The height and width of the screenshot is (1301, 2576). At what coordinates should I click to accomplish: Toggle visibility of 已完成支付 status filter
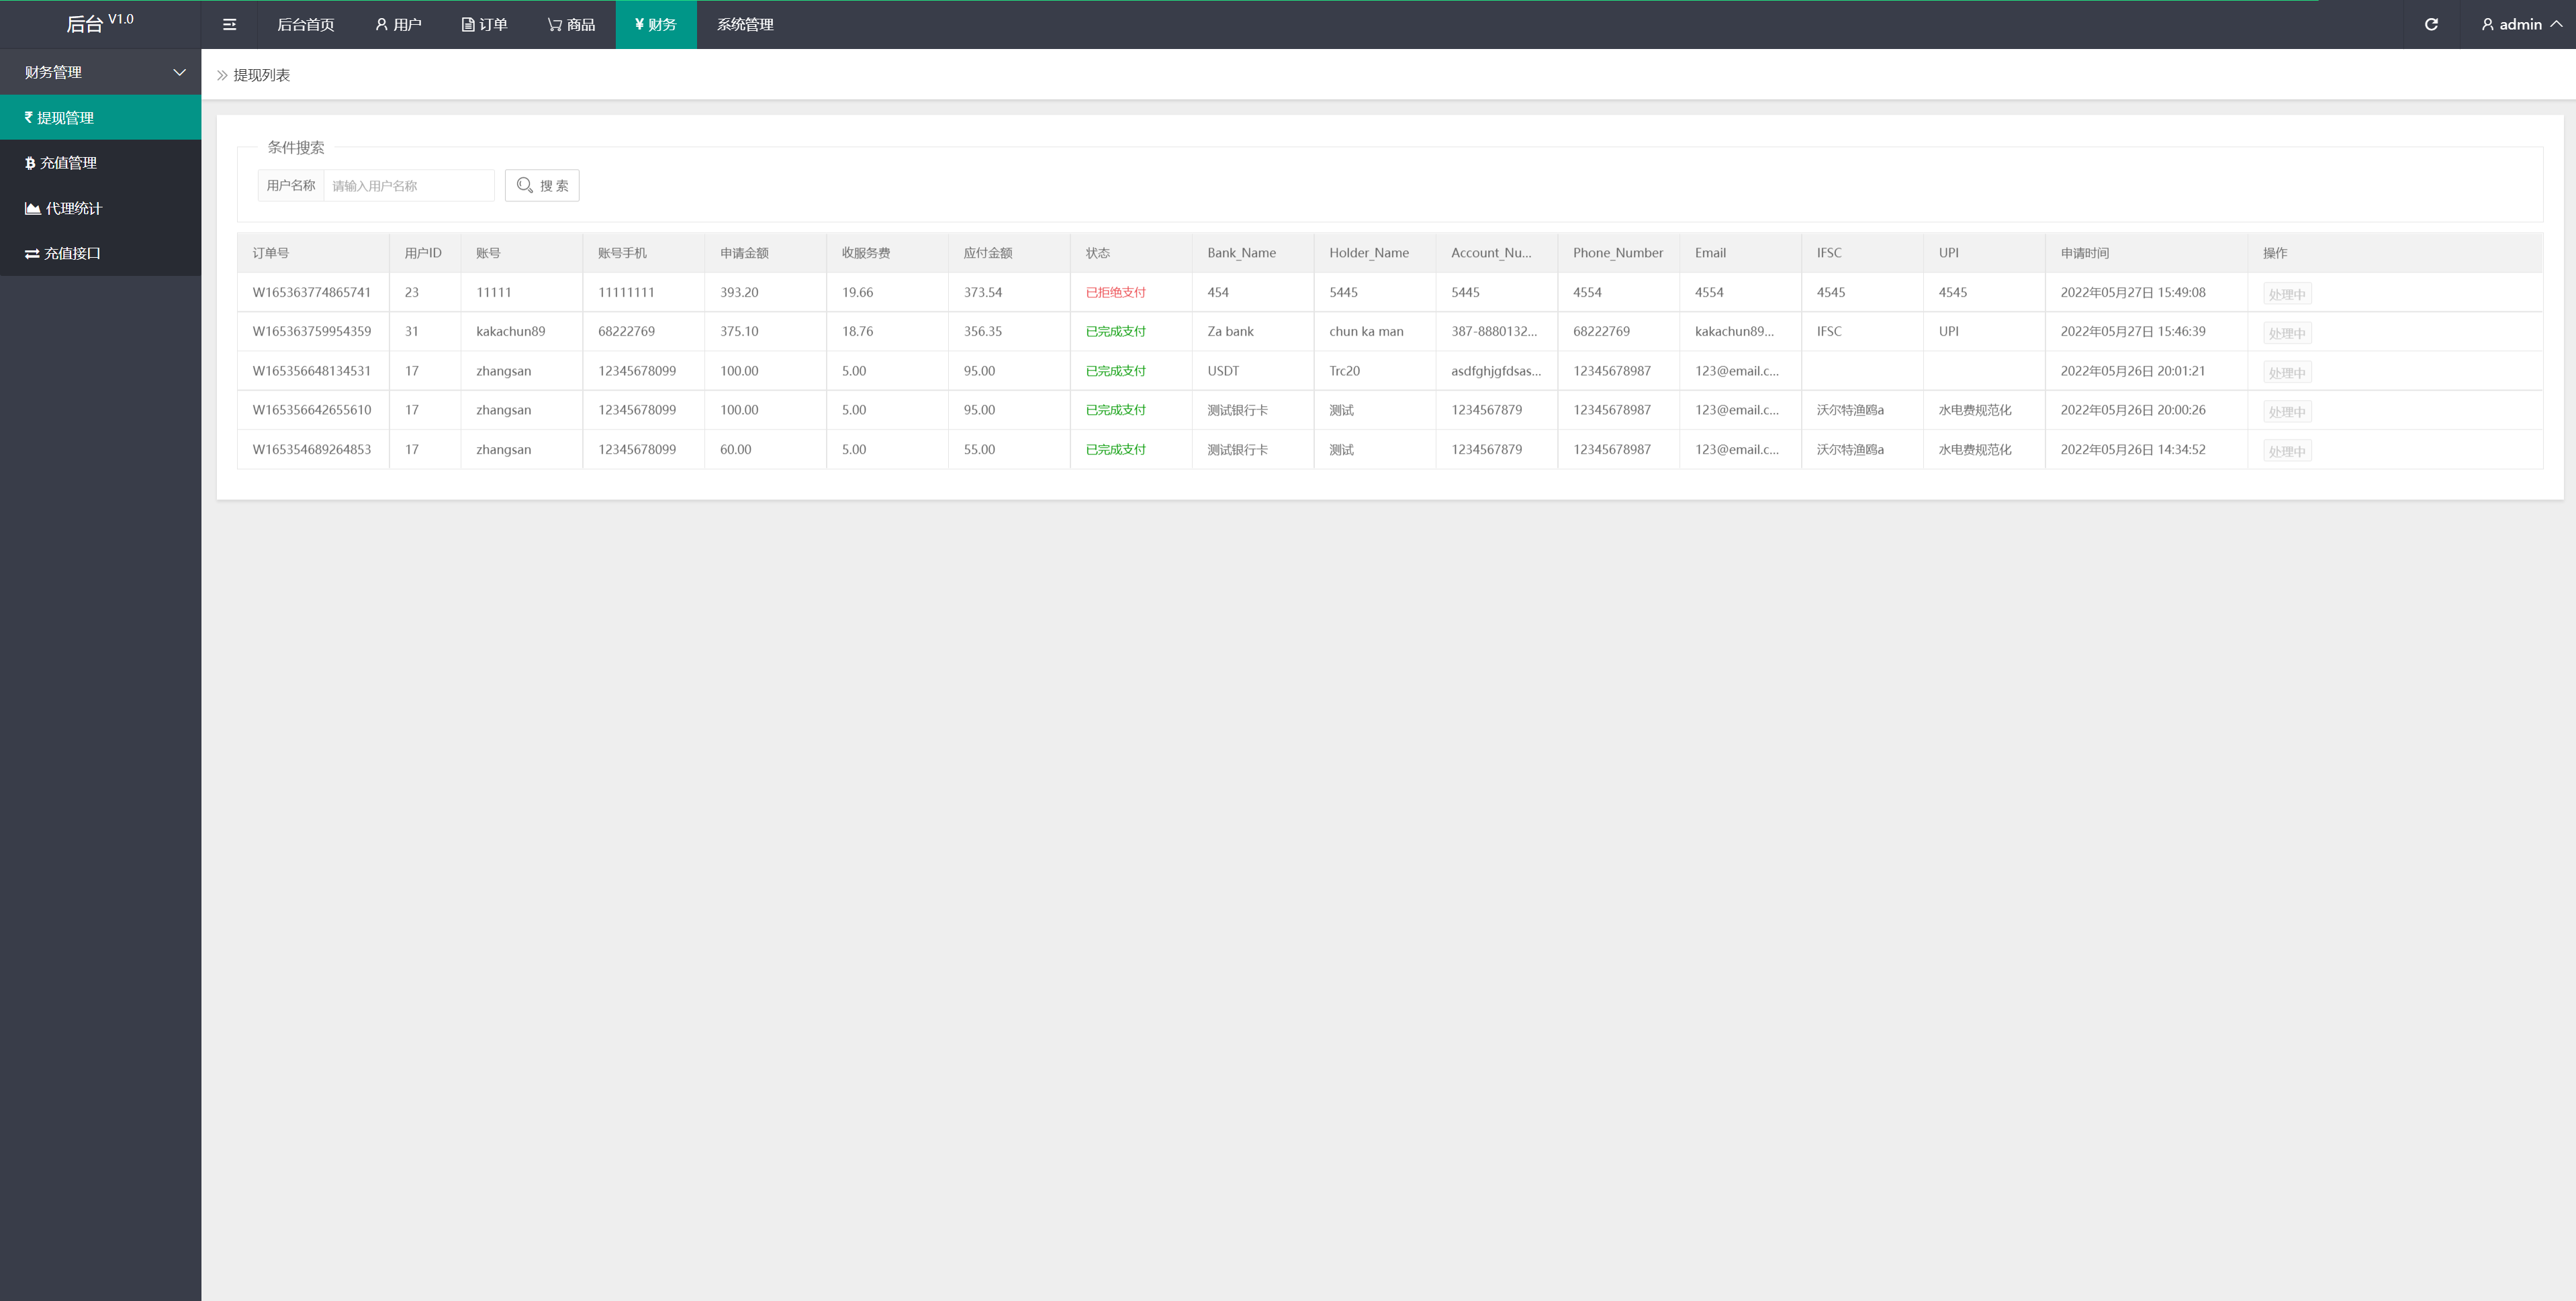click(1113, 330)
